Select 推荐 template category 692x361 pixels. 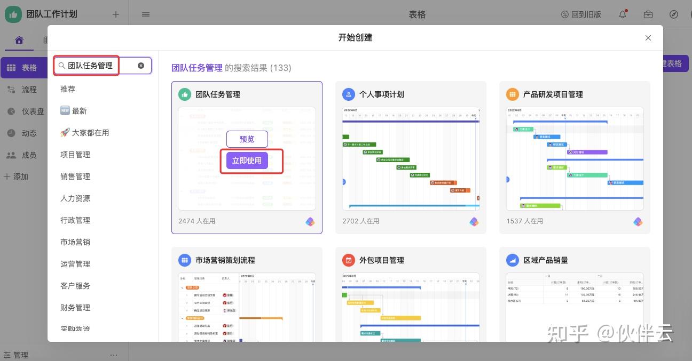click(68, 89)
